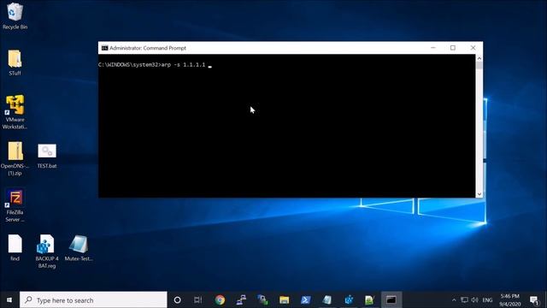Select VMware Workstation desktop shortcut
The width and height of the screenshot is (547, 308).
(x=15, y=112)
